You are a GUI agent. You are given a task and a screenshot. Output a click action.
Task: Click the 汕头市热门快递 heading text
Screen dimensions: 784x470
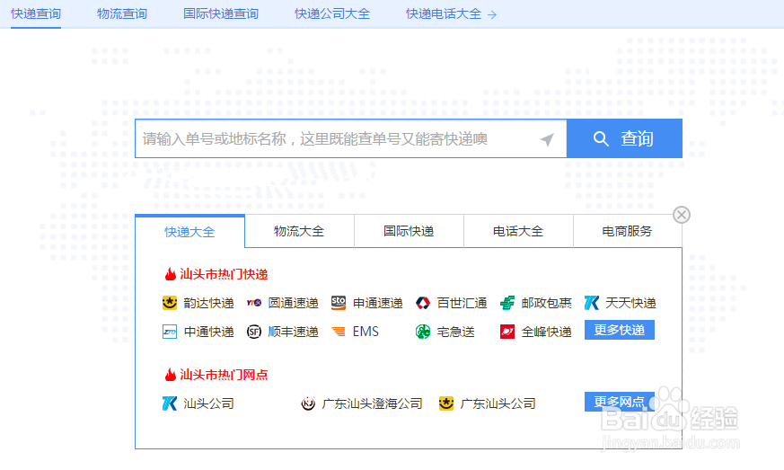point(224,274)
